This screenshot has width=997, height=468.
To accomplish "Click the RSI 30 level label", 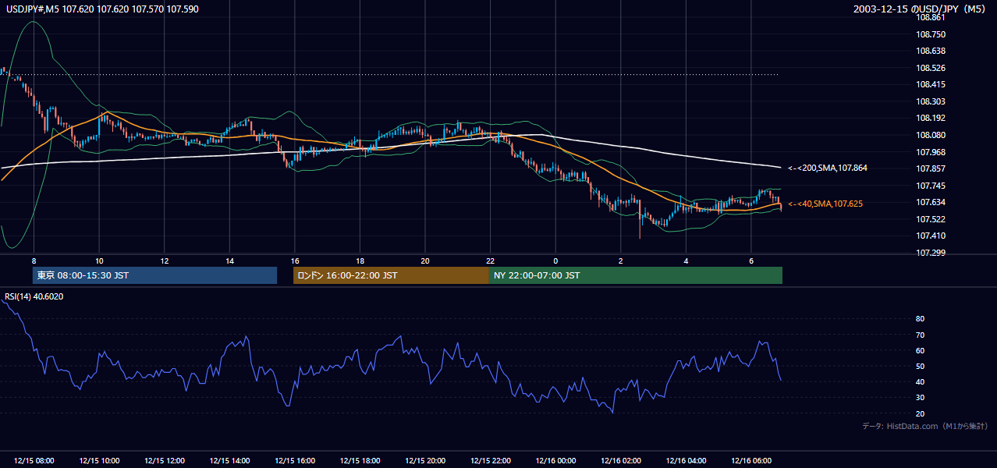I will [x=920, y=398].
